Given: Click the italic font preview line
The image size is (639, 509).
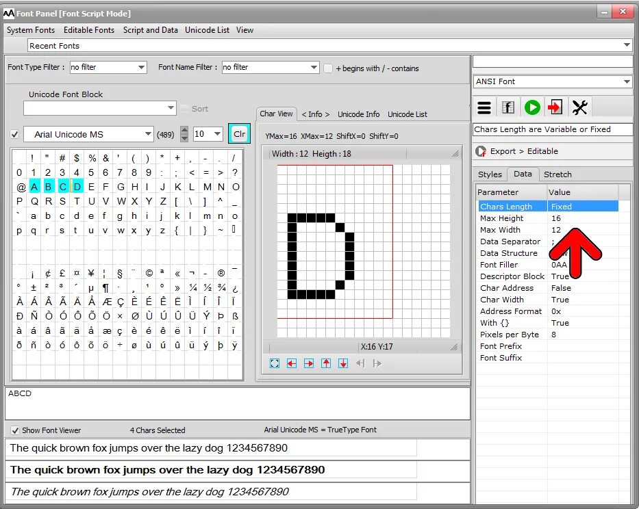Looking at the screenshot, I should click(x=211, y=492).
